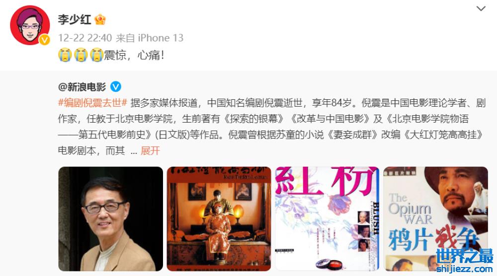Screen dimensions: 497x276
Task: Expand the full post text via 展开
Action: click(x=150, y=151)
